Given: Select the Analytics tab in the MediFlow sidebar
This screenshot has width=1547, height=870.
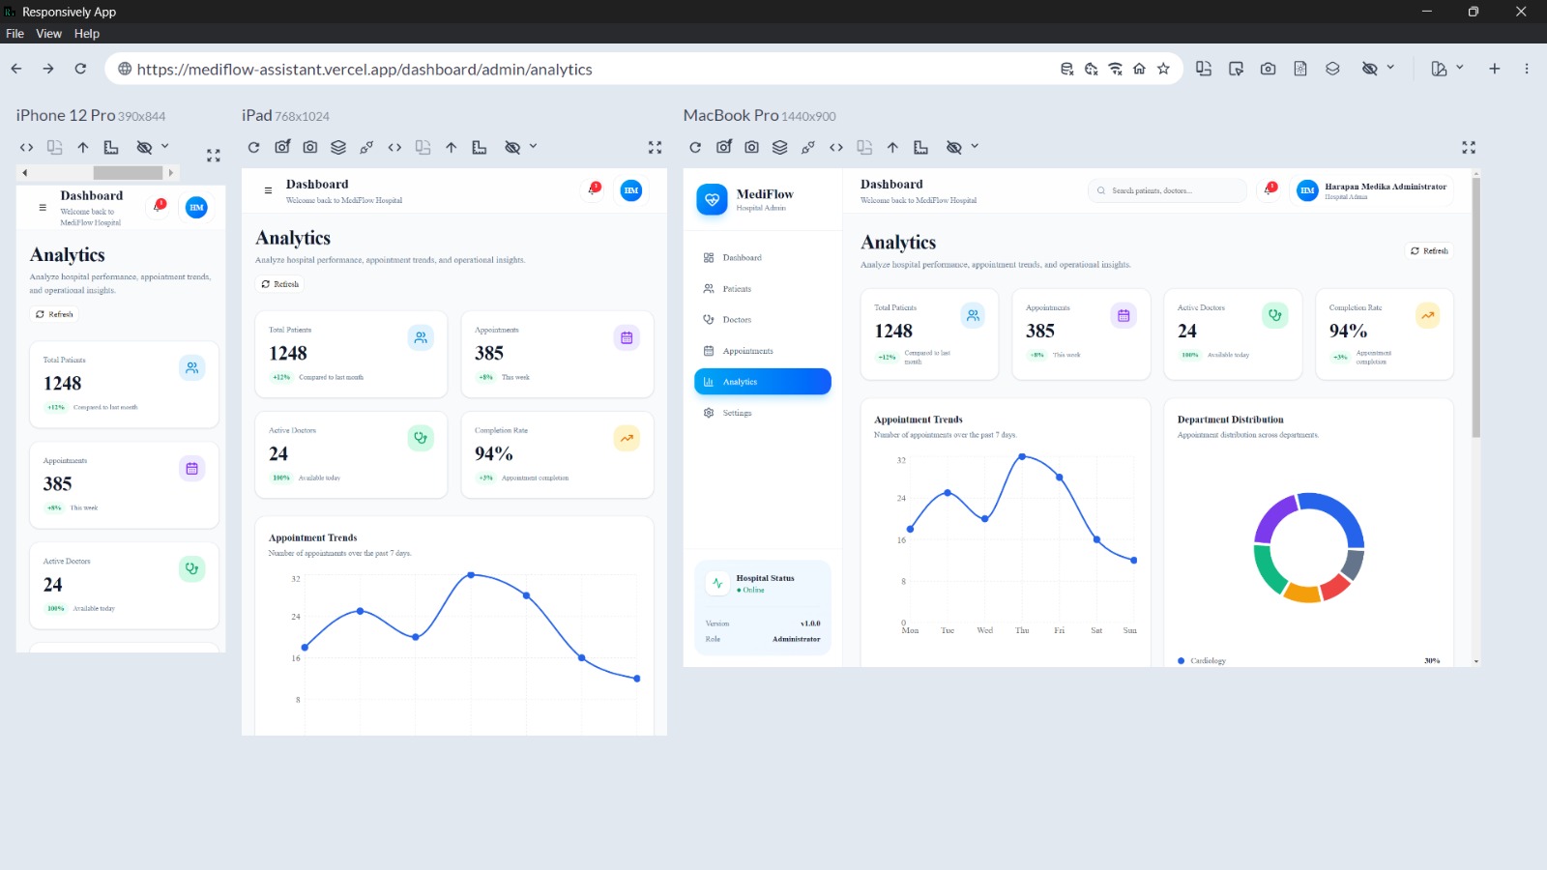Looking at the screenshot, I should tap(763, 382).
